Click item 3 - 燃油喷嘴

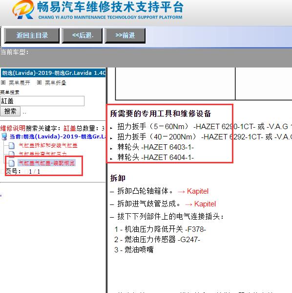134,249
